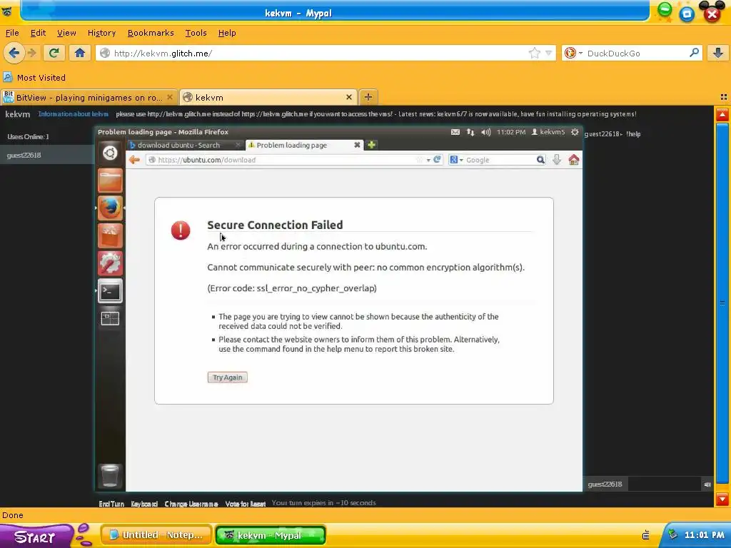Click the VM Firefox home icon

pos(573,160)
